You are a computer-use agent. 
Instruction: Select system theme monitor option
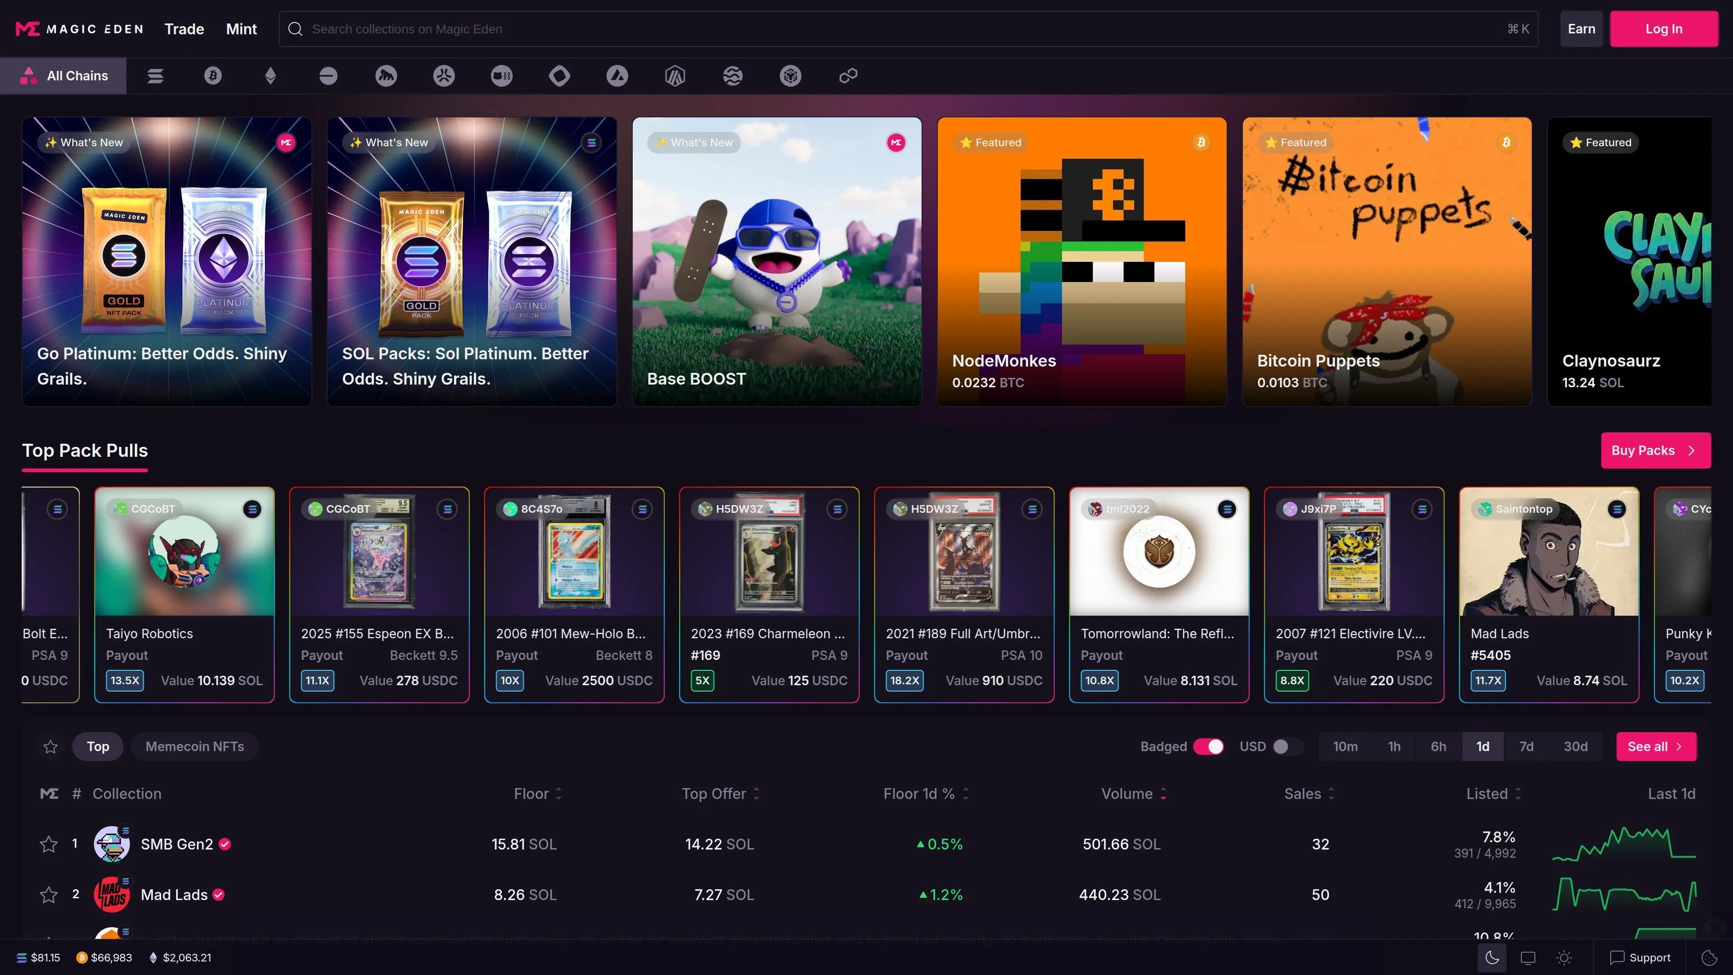pyautogui.click(x=1528, y=957)
